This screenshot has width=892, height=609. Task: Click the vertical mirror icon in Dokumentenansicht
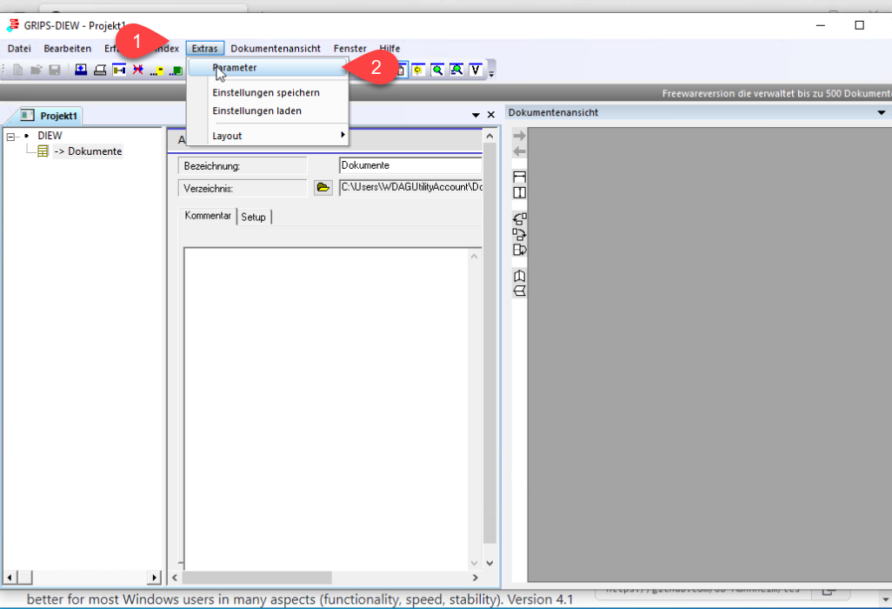520,276
